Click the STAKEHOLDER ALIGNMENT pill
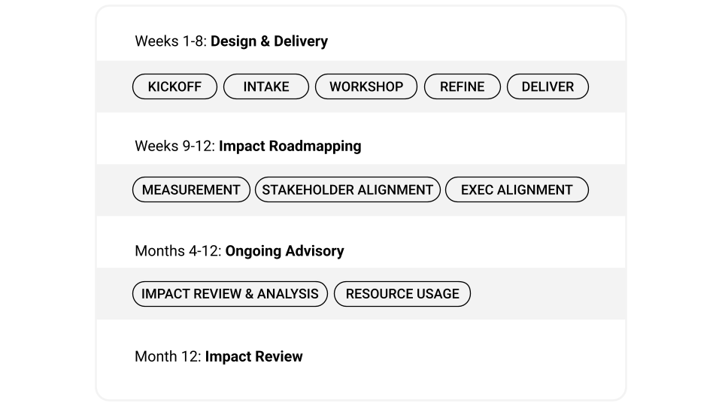Image resolution: width=722 pixels, height=406 pixels. tap(347, 190)
